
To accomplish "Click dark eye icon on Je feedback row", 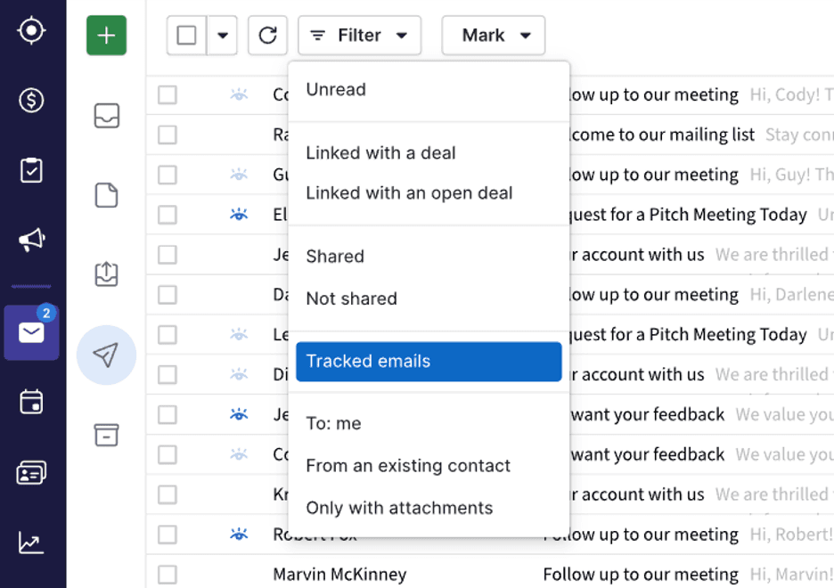I will (x=239, y=414).
